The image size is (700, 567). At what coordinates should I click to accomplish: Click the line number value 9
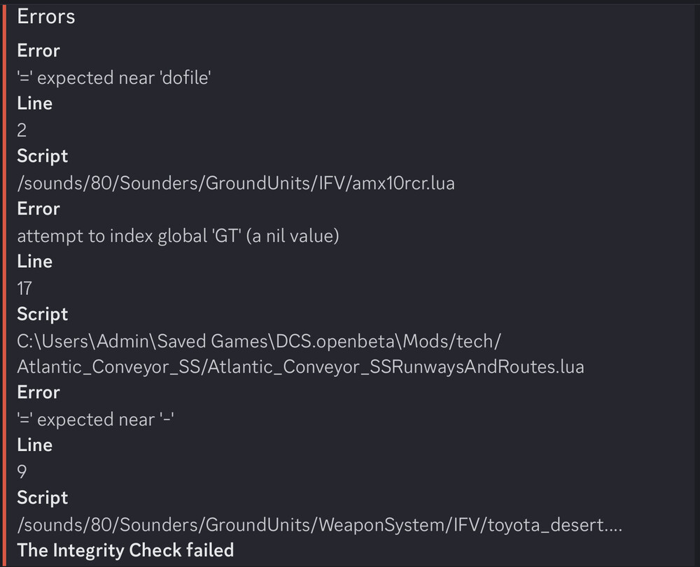(x=22, y=472)
